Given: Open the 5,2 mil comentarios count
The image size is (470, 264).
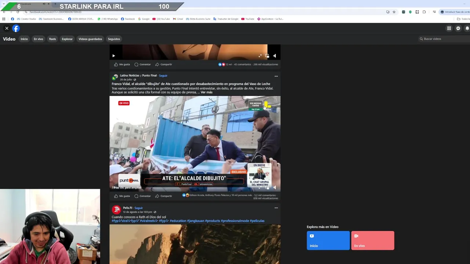Looking at the screenshot, I should click(265, 195).
